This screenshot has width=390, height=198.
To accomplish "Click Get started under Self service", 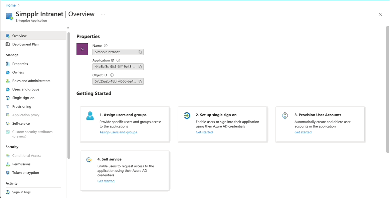I will 106,181.
